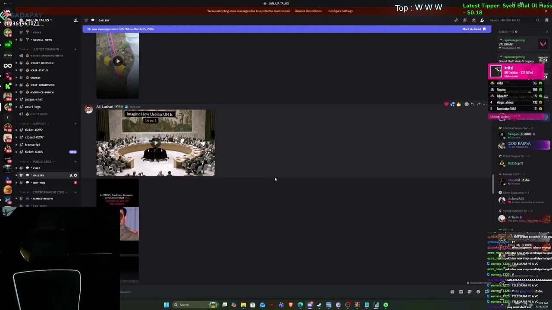
Task: Add channel to PUBLIC AREA category
Action: tap(75, 161)
